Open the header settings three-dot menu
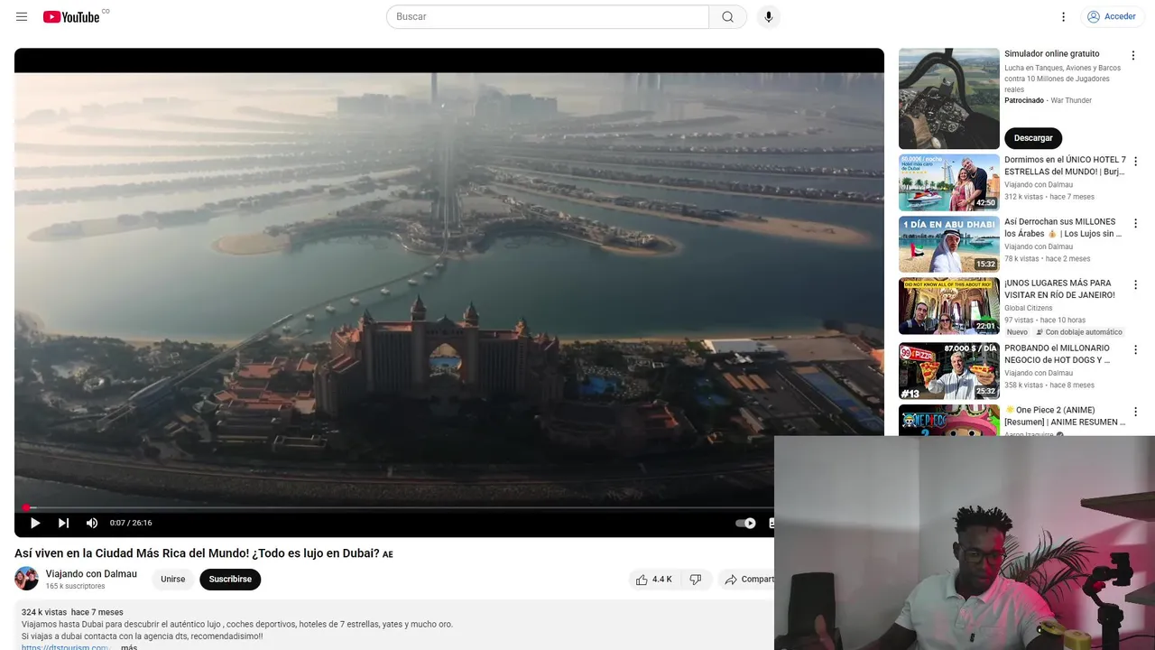The image size is (1155, 650). click(1063, 16)
